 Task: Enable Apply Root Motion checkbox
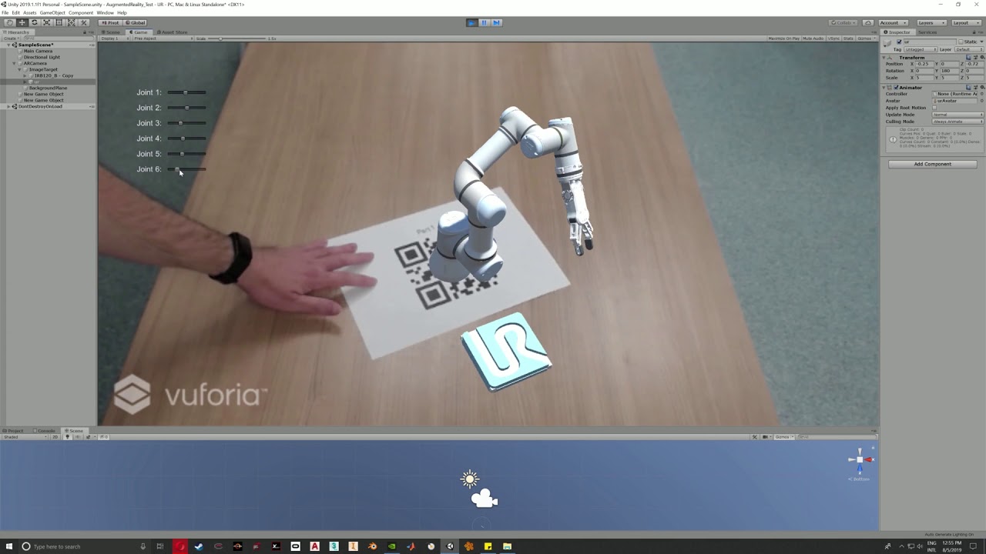click(934, 108)
